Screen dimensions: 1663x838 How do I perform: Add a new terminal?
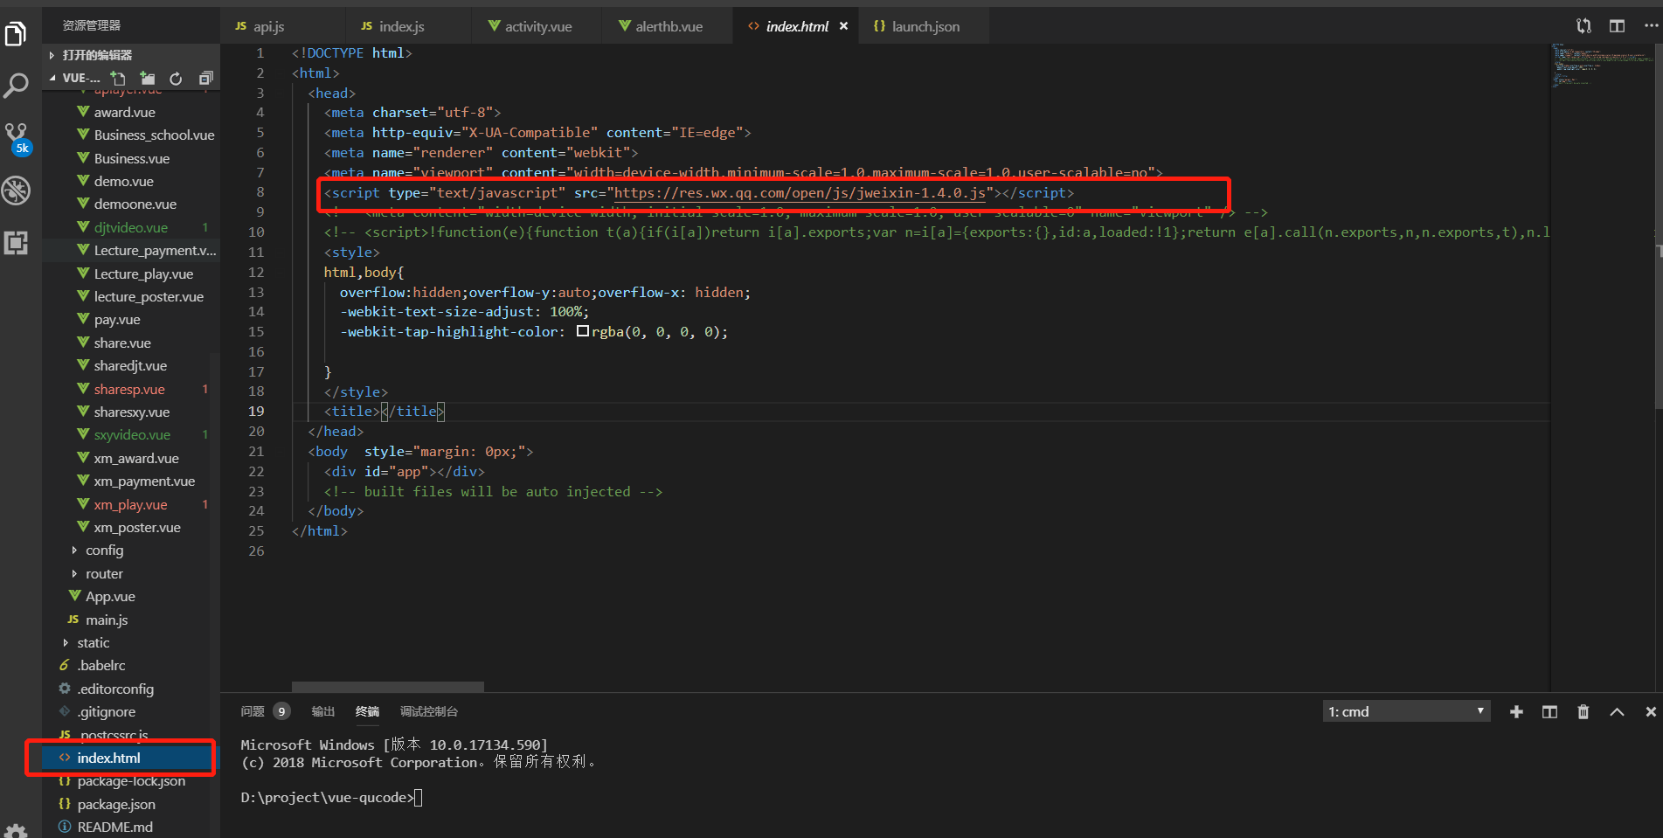[x=1516, y=712]
